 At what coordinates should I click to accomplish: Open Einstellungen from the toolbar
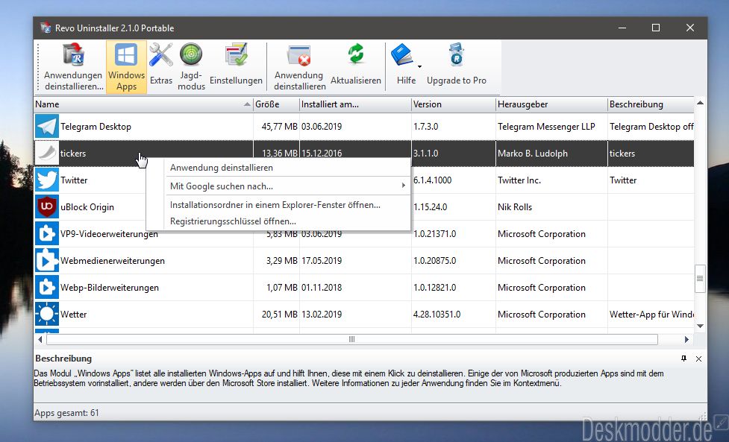(x=237, y=67)
